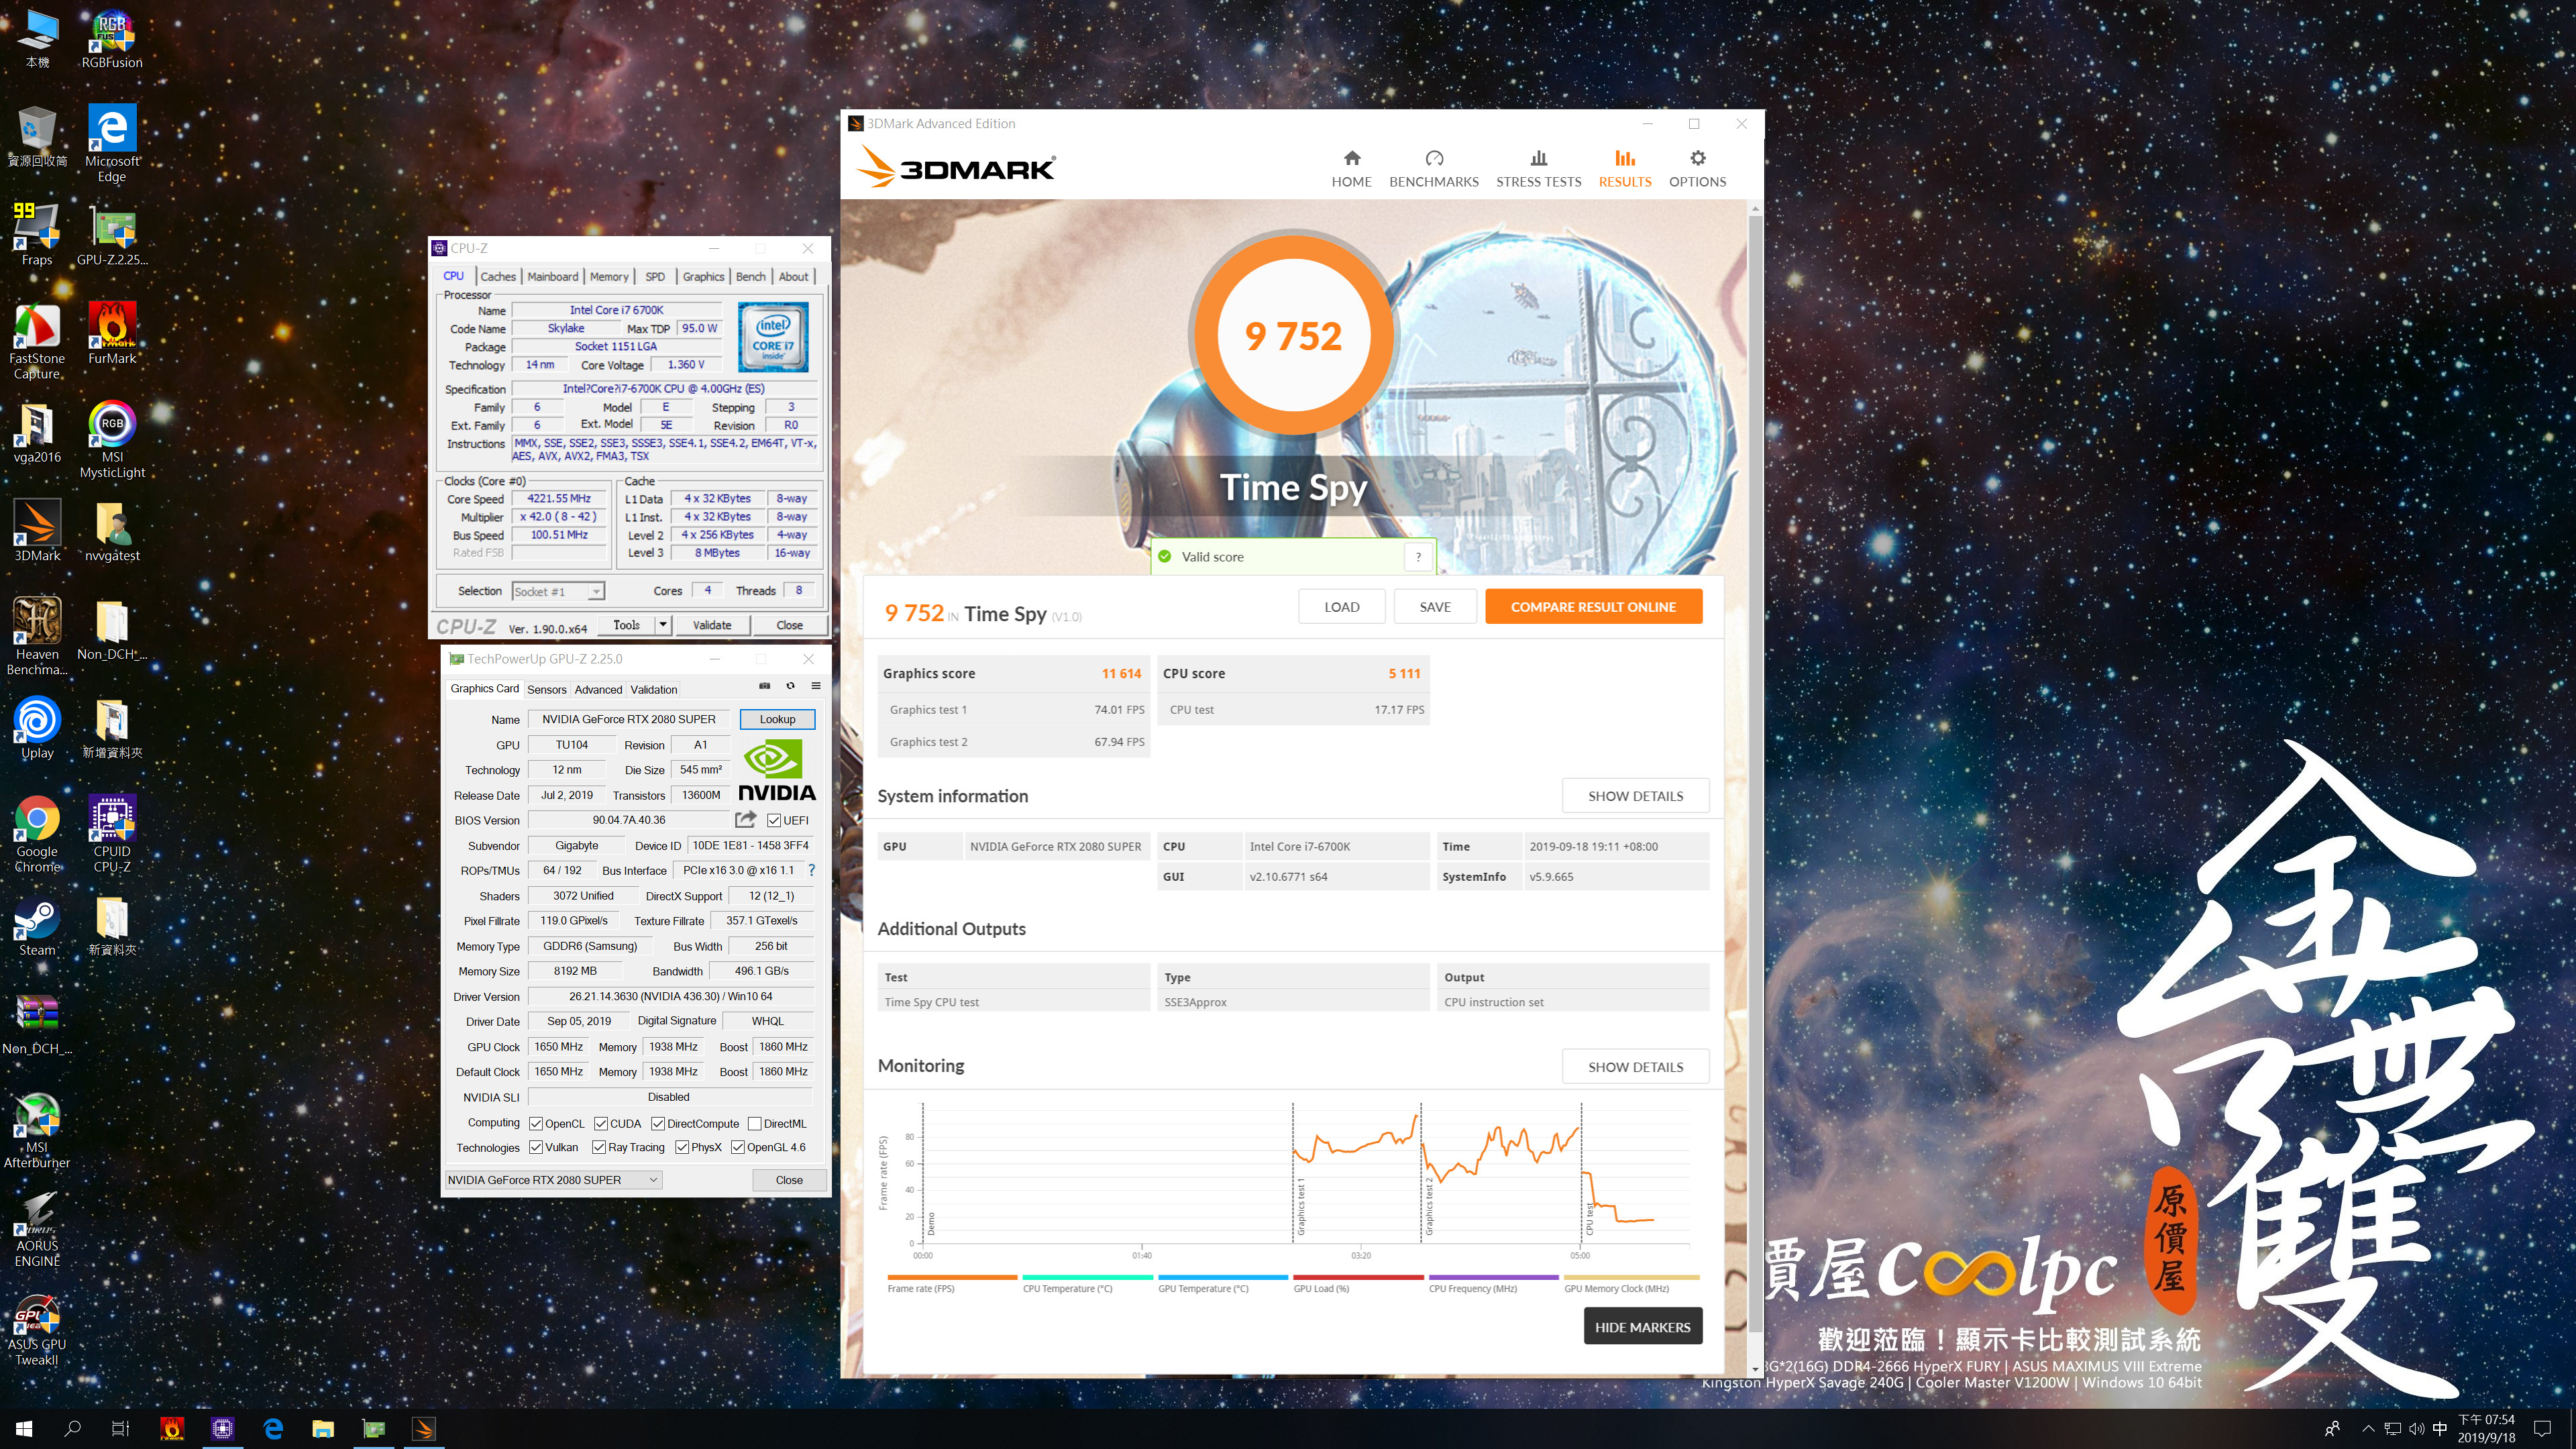Toggle the CUDA checkbox
Image resolution: width=2576 pixels, height=1449 pixels.
click(x=601, y=1123)
